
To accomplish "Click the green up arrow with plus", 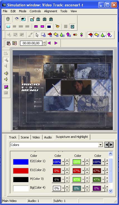I will 62,35.
